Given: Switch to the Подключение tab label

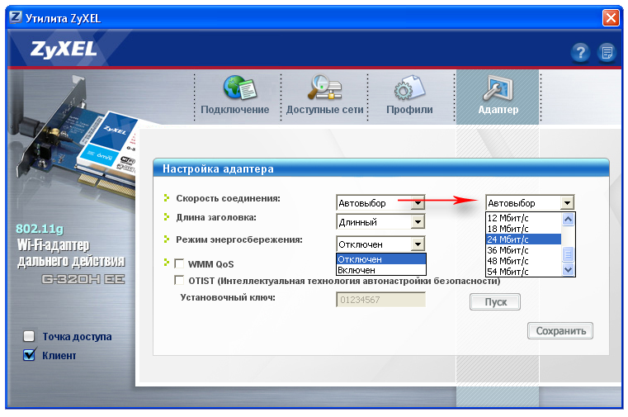Looking at the screenshot, I should click(235, 109).
